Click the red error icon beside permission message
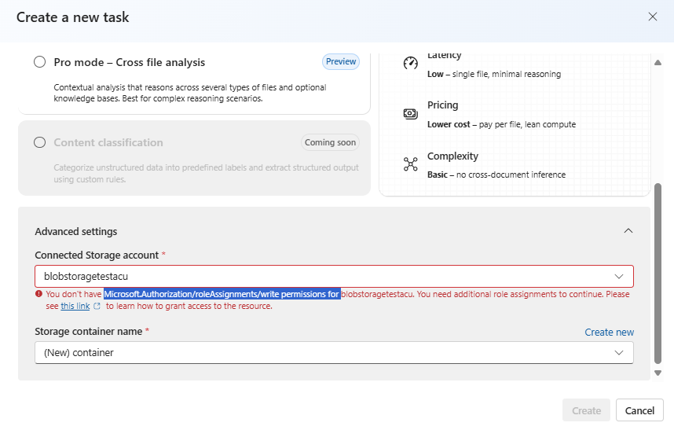This screenshot has height=430, width=674. [x=38, y=294]
